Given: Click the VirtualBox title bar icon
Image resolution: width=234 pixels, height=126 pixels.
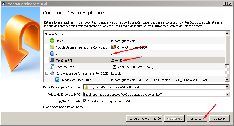Looking at the screenshot, I should point(4,4).
